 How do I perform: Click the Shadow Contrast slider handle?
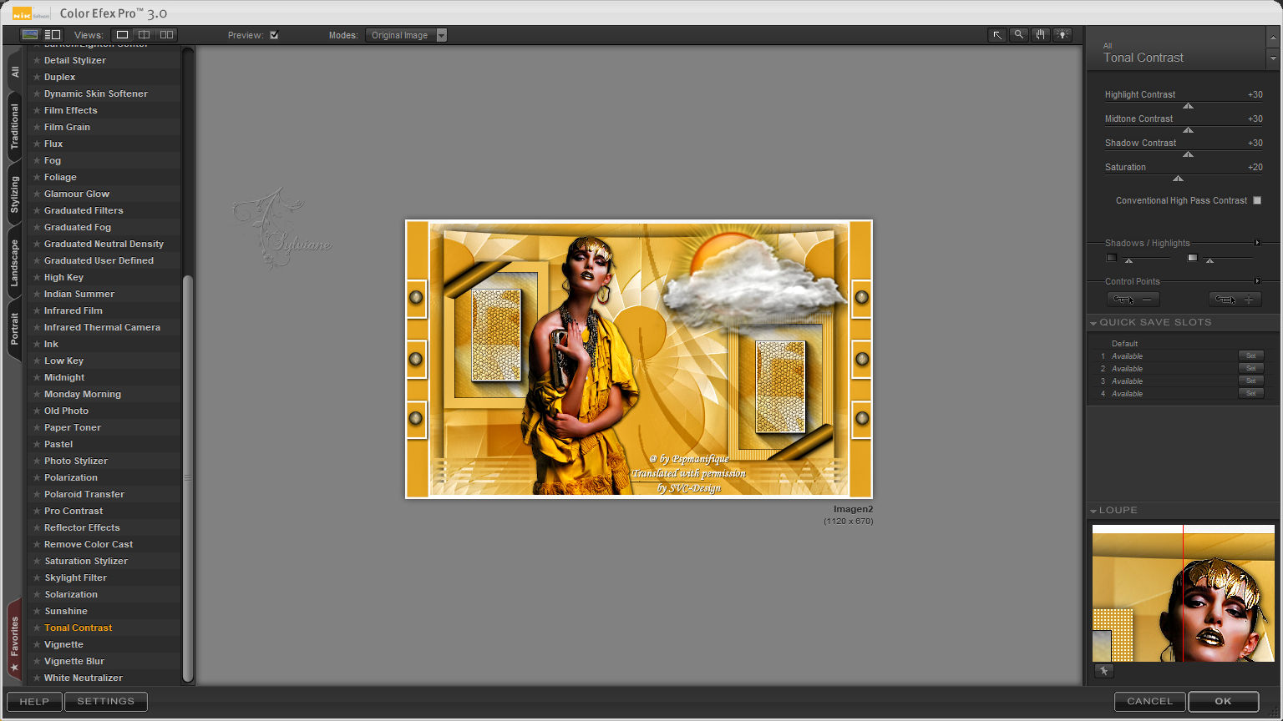1188,154
